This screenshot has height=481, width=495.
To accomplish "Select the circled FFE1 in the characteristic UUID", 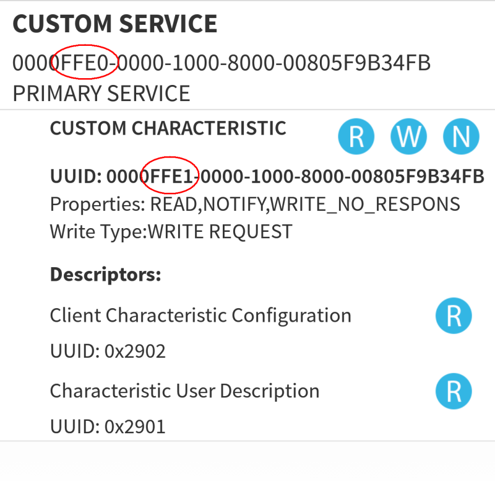I will 169,175.
